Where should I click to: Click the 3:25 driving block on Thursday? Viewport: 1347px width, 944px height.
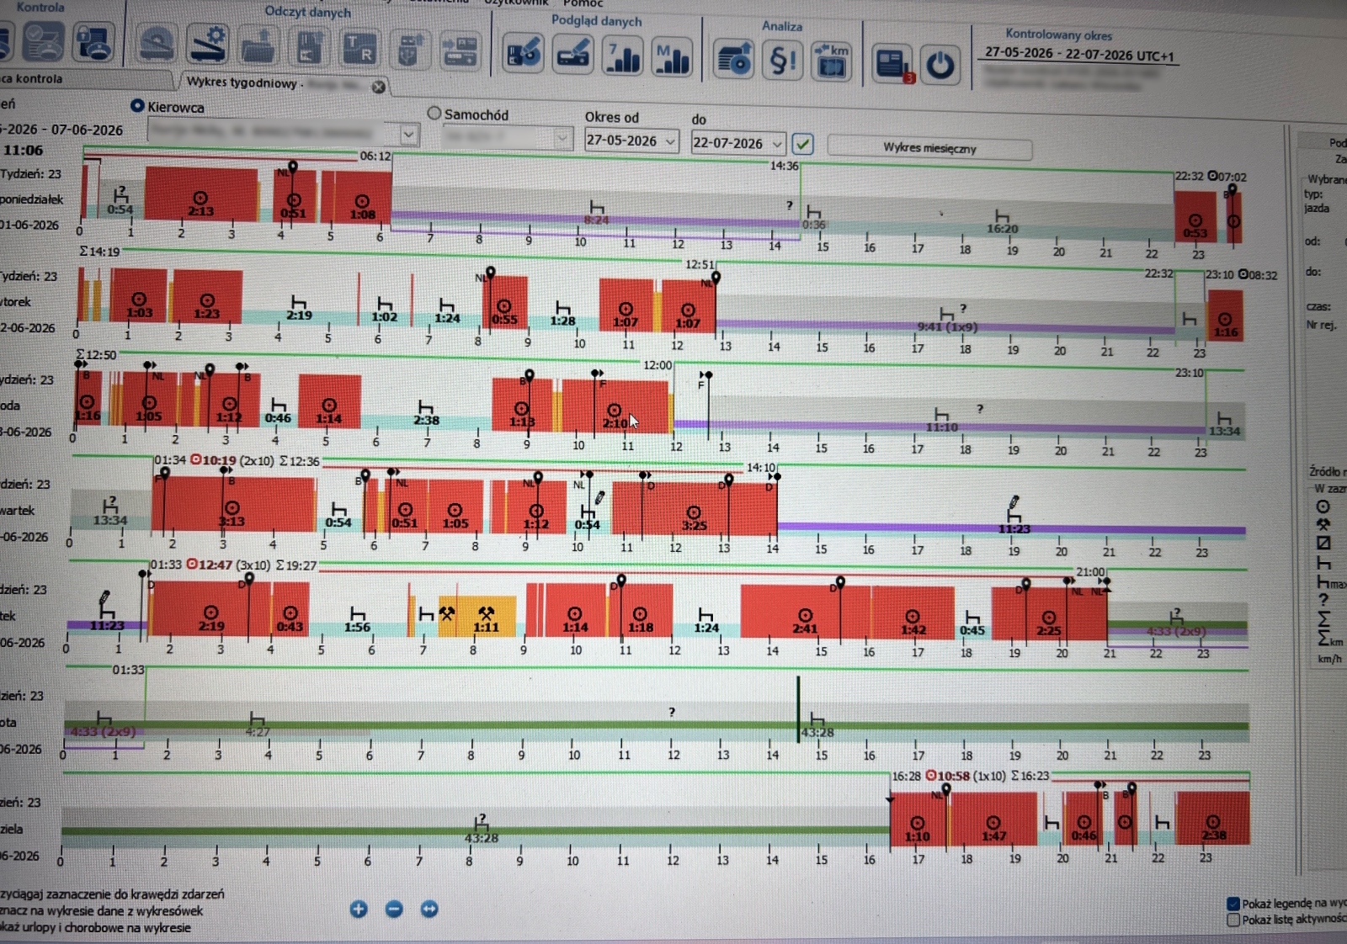point(695,508)
